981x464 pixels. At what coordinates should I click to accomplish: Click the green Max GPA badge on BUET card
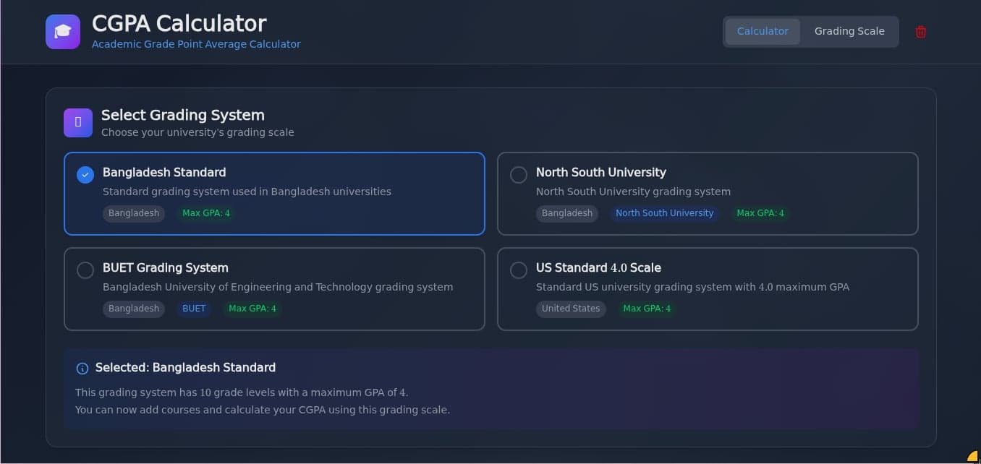click(x=252, y=309)
